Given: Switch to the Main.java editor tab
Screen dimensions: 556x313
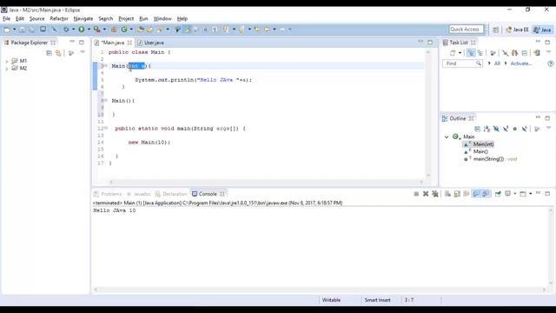Looking at the screenshot, I should click(x=112, y=43).
